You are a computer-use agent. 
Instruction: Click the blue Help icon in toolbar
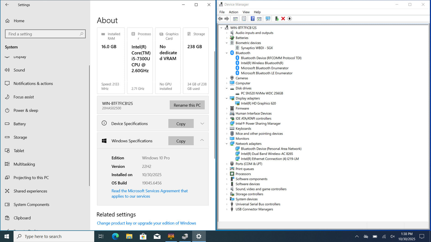tap(252, 19)
